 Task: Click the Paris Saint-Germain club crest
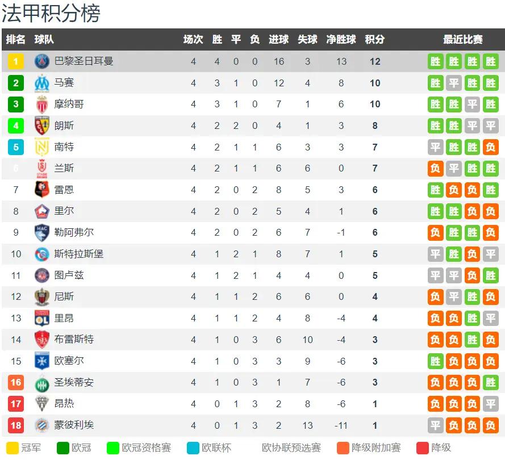(42, 61)
